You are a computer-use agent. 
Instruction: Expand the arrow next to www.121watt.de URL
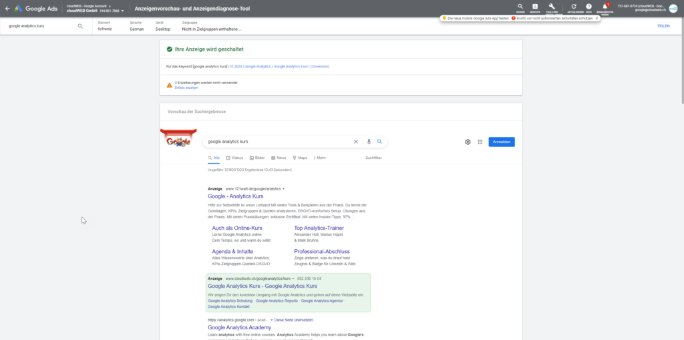pos(283,189)
